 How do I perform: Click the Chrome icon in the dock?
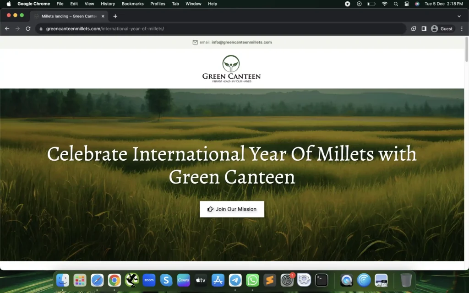point(114,280)
